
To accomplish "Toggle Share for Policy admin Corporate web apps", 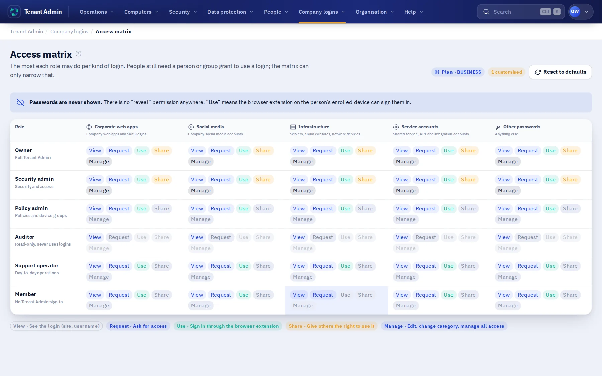I will click(162, 209).
